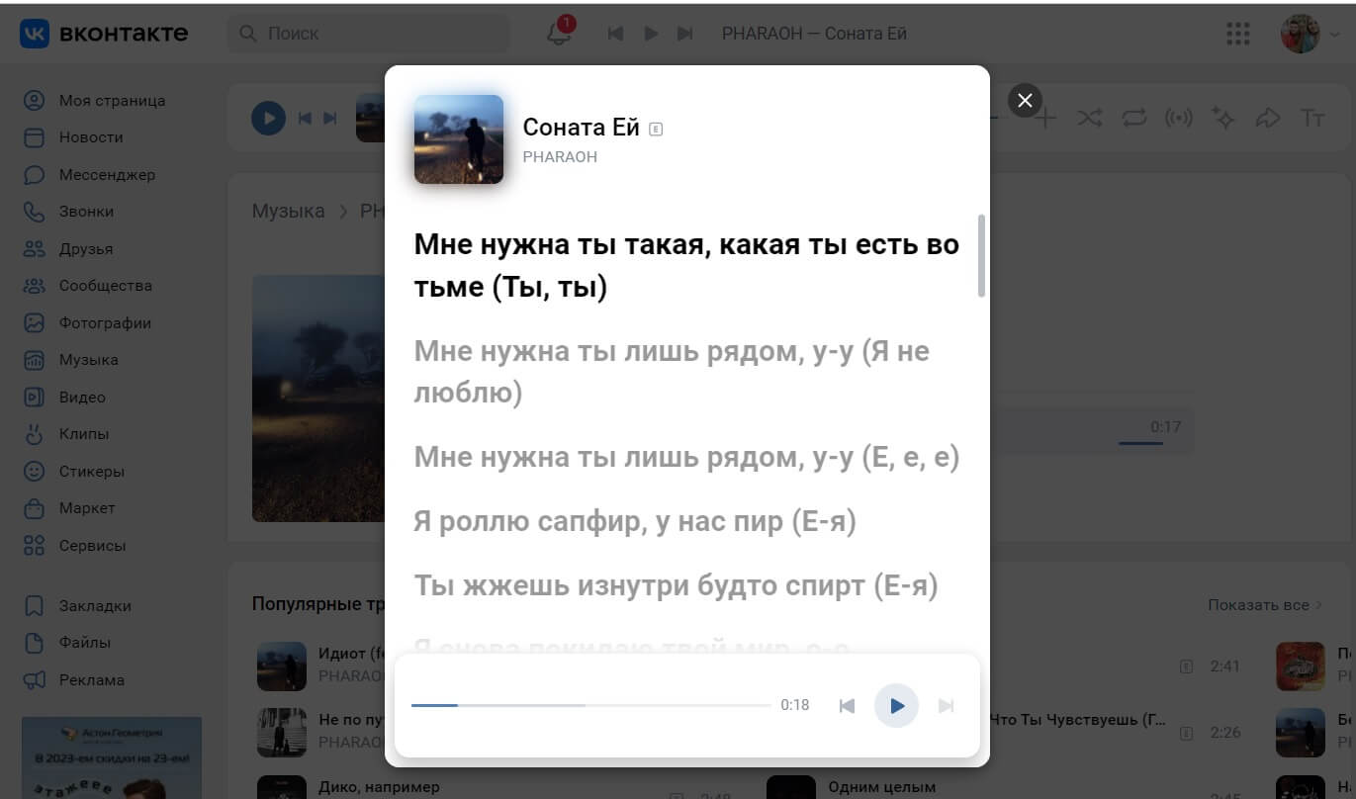Screen dimensions: 1356x799
Task: Open Стикеры in sidebar
Action: [74, 472]
